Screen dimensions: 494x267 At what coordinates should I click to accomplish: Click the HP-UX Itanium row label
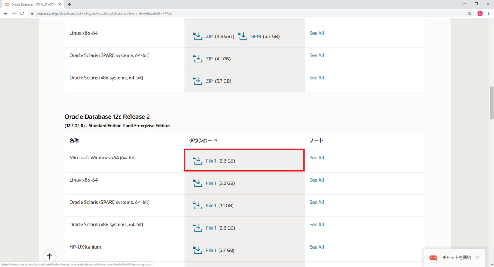85,247
